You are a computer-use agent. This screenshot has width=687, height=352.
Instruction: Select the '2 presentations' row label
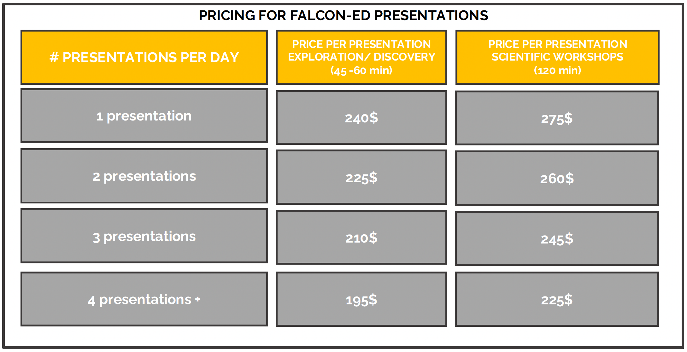point(144,176)
